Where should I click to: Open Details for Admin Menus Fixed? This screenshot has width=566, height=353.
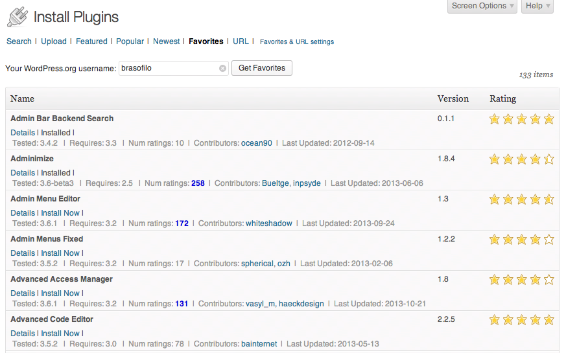coord(23,253)
